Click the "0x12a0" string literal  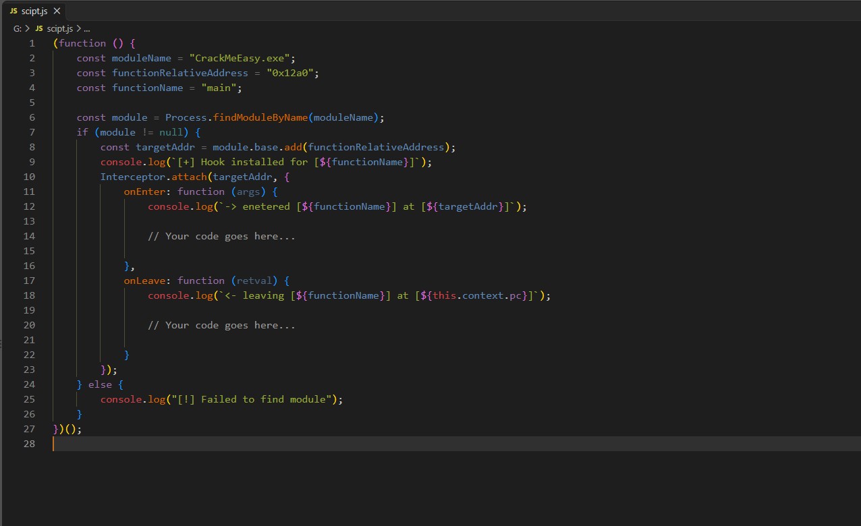tap(289, 73)
